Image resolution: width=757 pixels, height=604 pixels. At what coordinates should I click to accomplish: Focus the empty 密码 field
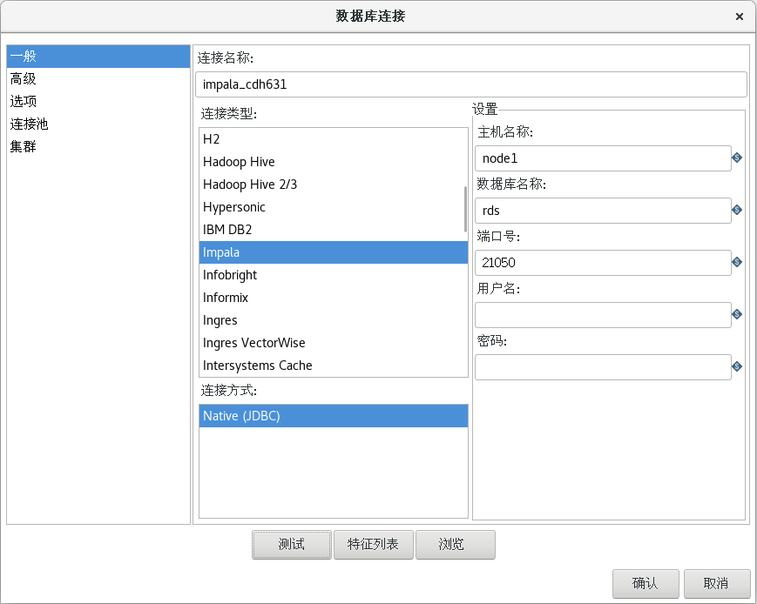(603, 367)
